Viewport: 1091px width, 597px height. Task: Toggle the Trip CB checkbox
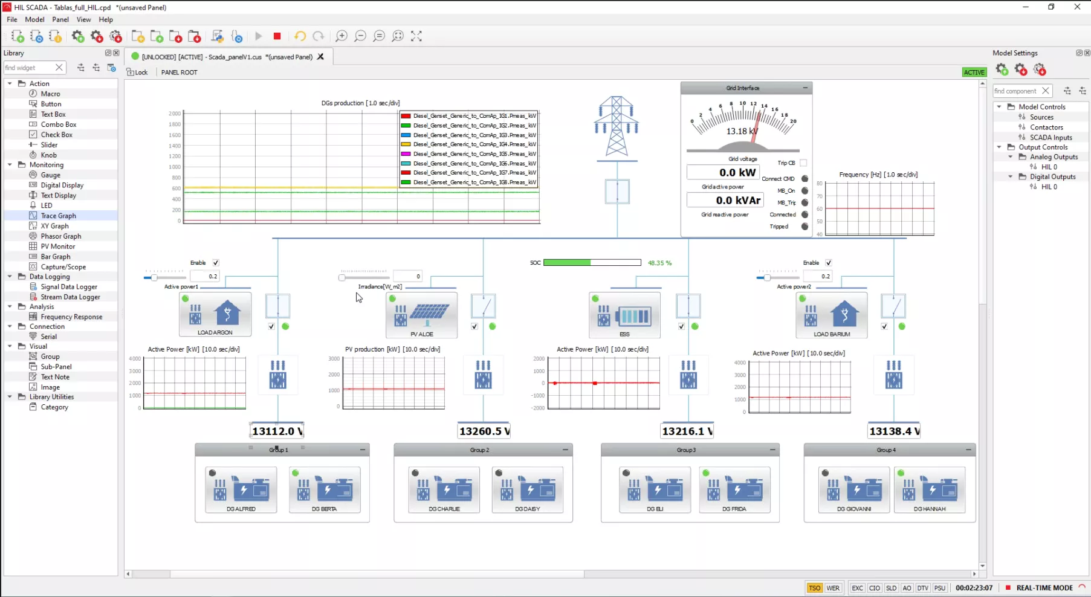point(803,163)
